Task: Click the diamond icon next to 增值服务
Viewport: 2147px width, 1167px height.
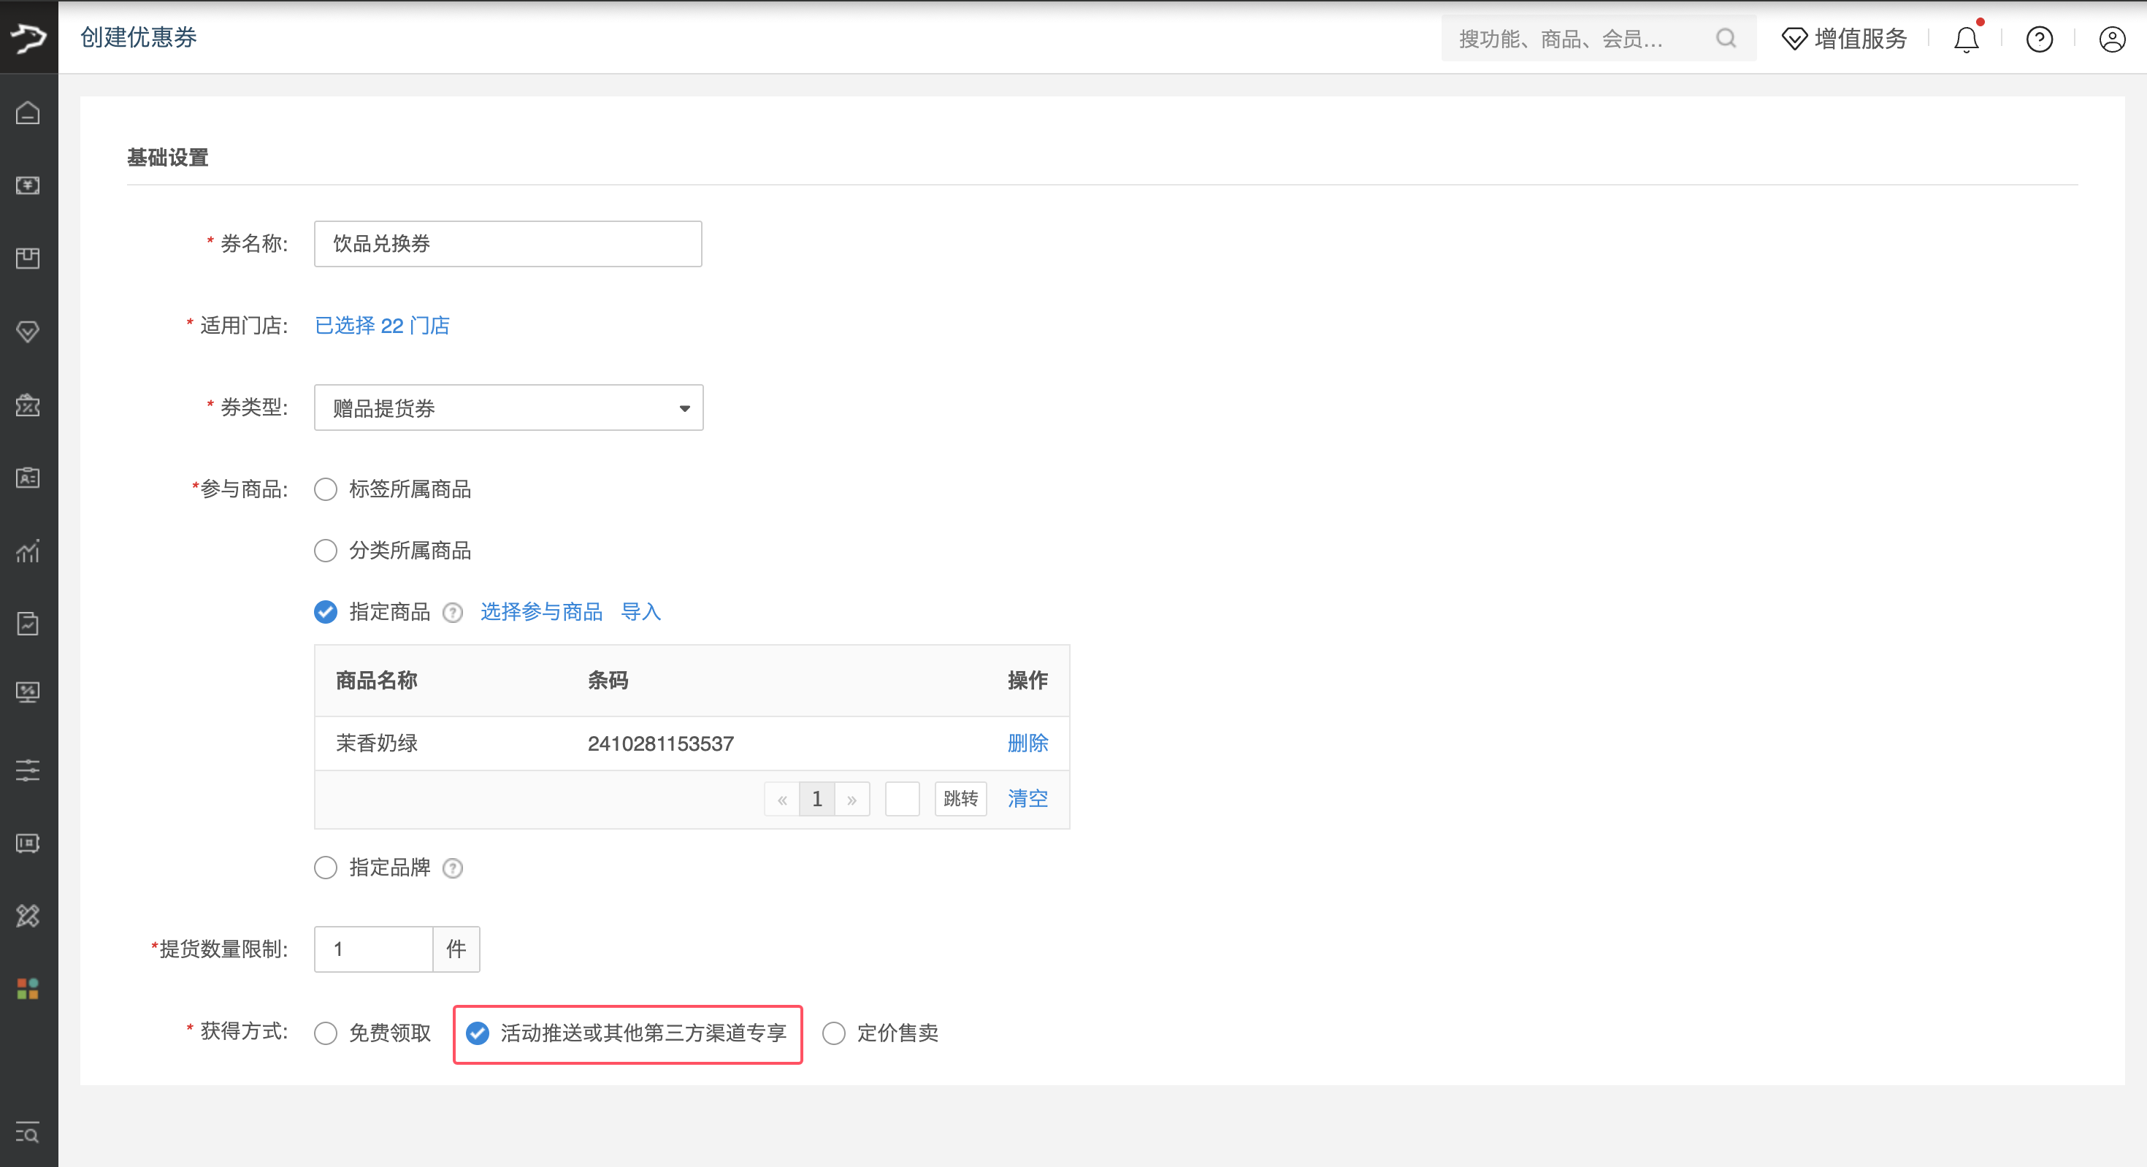Action: [x=1794, y=39]
